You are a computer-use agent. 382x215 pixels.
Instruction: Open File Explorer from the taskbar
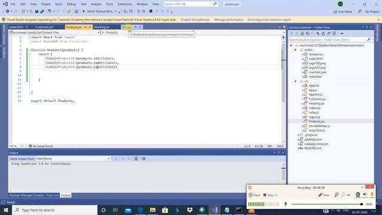(153, 210)
